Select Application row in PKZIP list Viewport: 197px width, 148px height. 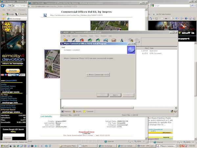click(157, 51)
